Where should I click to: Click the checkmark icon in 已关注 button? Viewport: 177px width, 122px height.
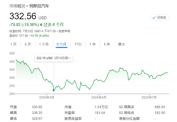pyautogui.click(x=154, y=18)
